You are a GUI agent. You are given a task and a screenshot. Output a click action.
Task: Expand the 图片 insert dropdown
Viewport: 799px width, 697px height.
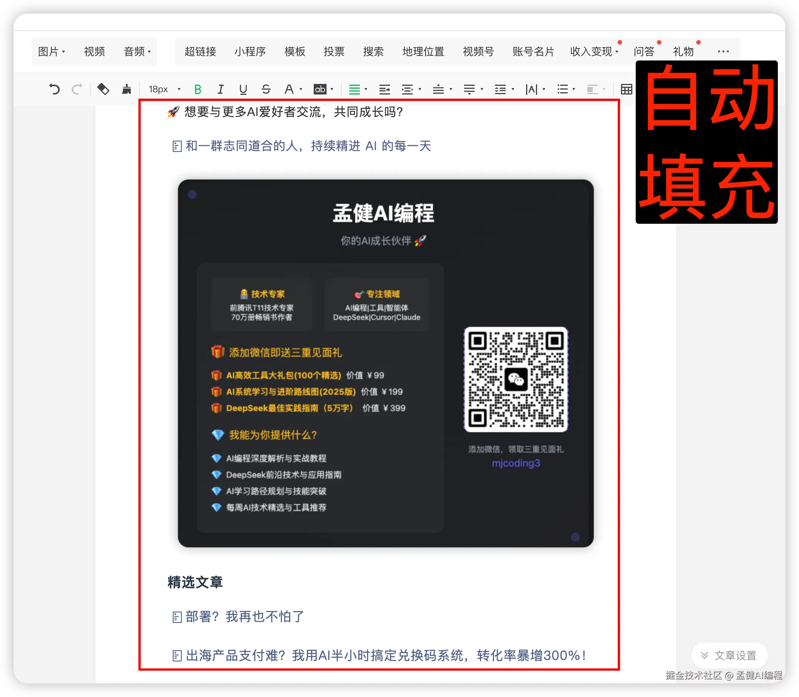click(51, 51)
